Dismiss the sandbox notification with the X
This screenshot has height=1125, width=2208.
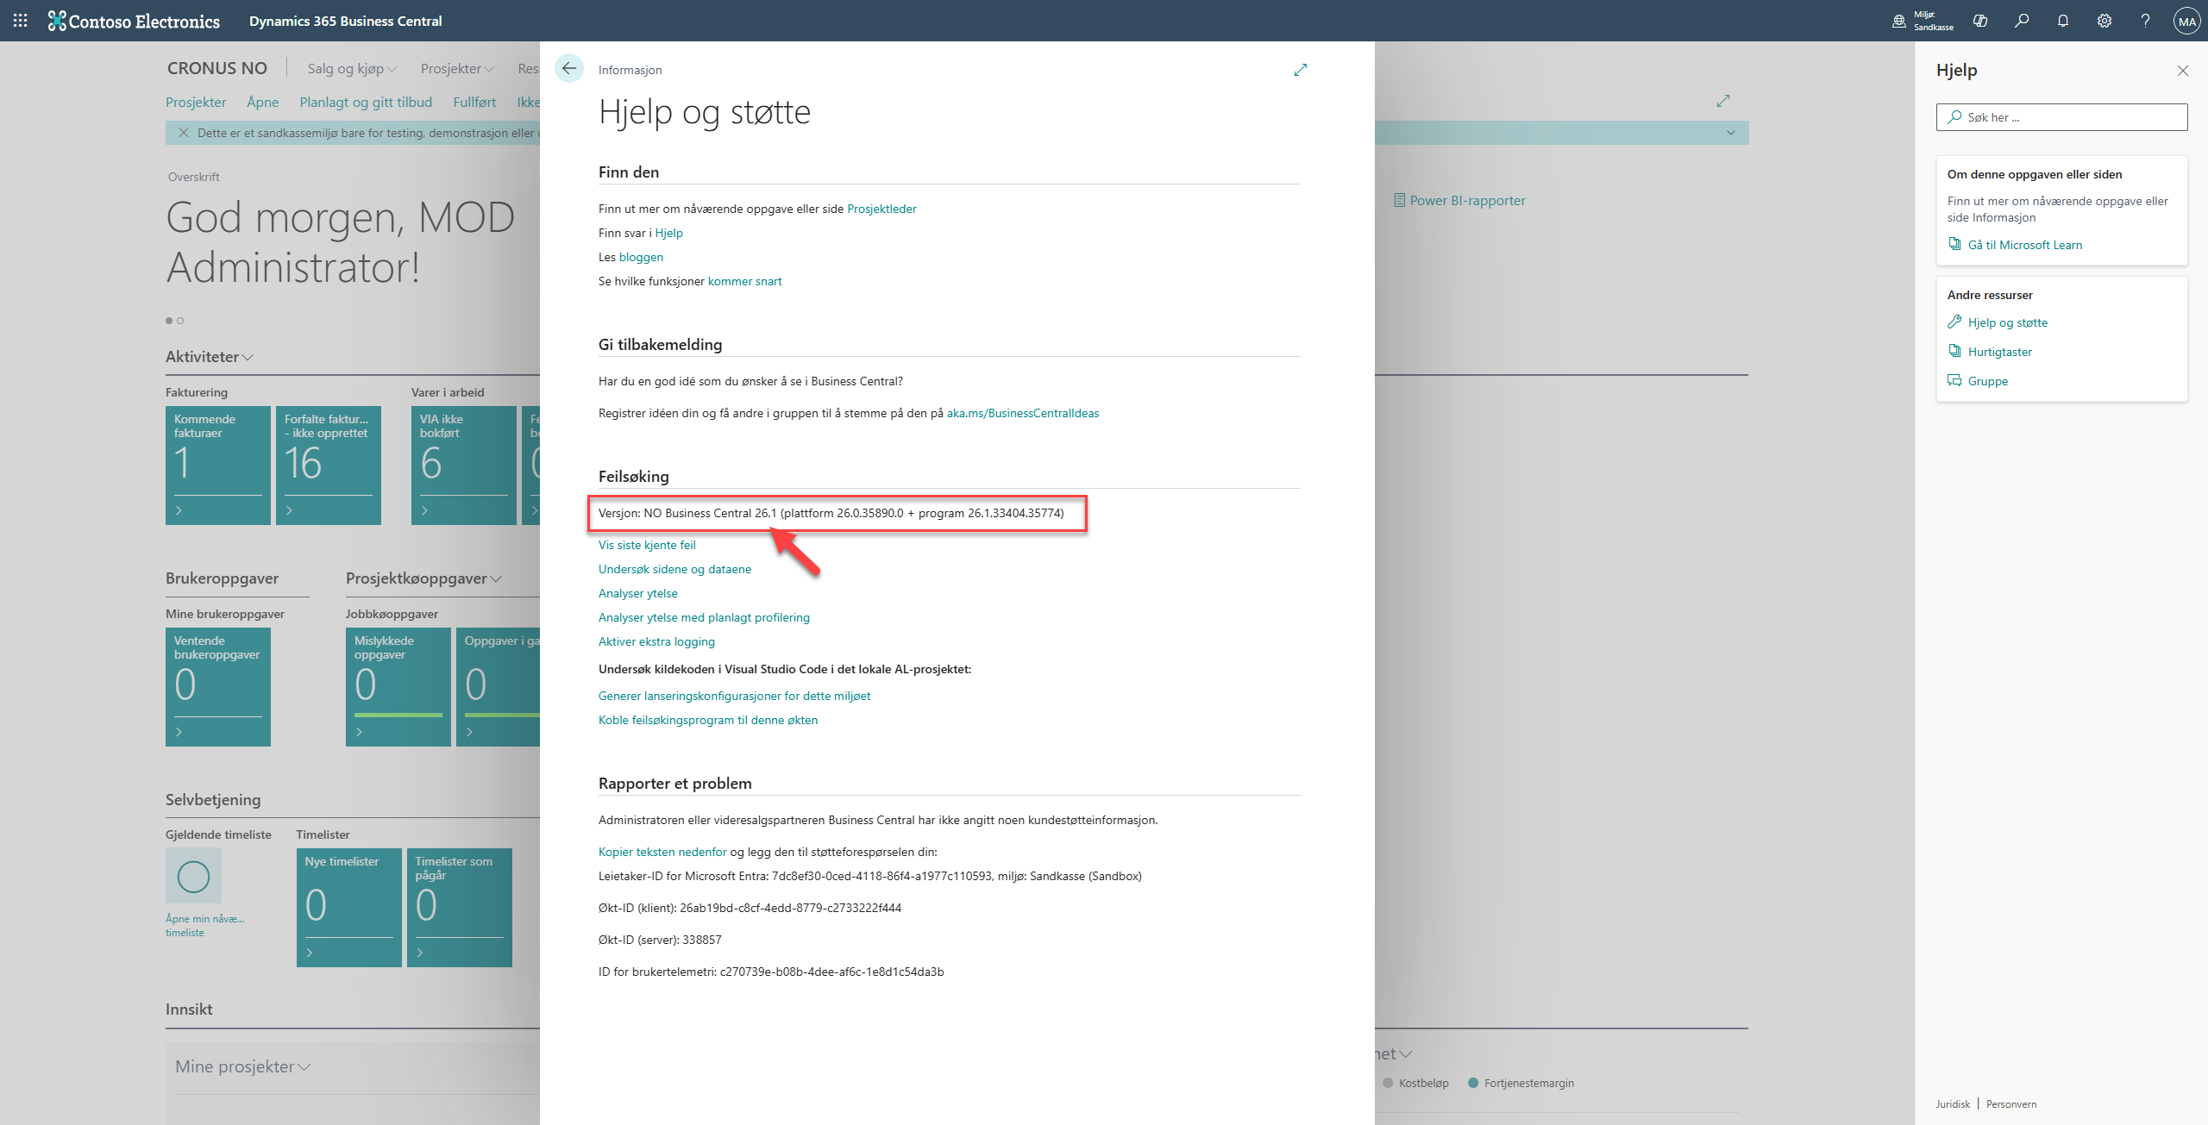coord(183,133)
